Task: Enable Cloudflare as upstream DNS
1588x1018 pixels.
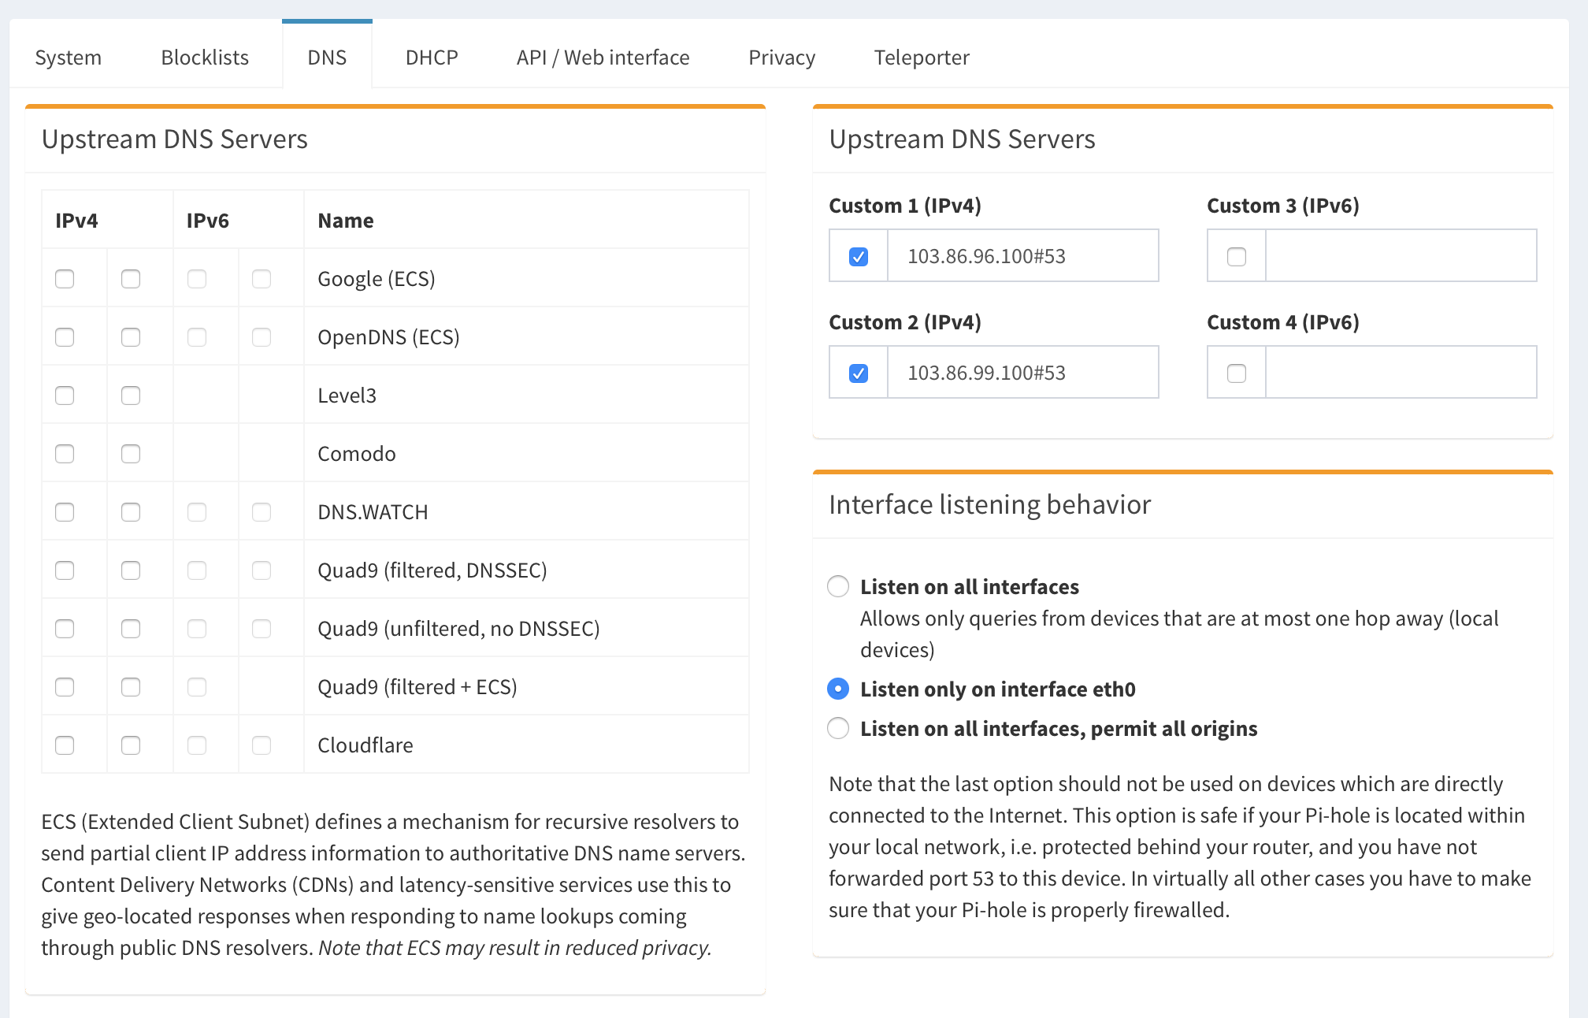Action: click(x=64, y=744)
